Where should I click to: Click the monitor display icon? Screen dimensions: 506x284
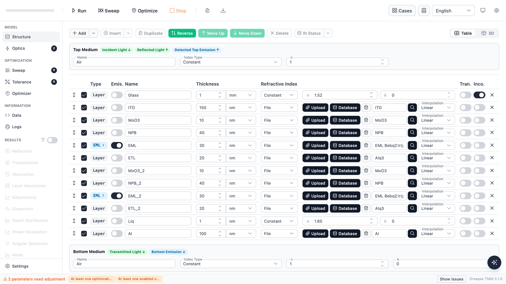[x=483, y=11]
